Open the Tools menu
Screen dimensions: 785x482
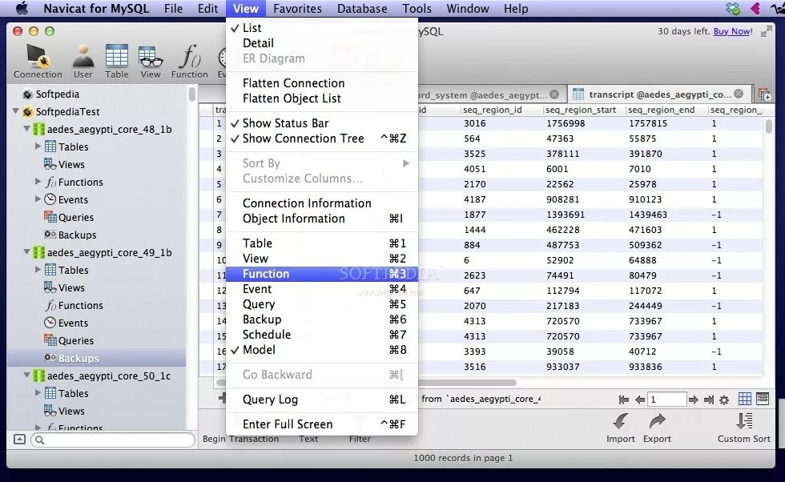pos(417,9)
